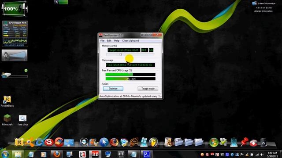Image resolution: width=282 pixels, height=158 pixels.
Task: Click the CPU 46% usage bar
Action: pos(130,79)
